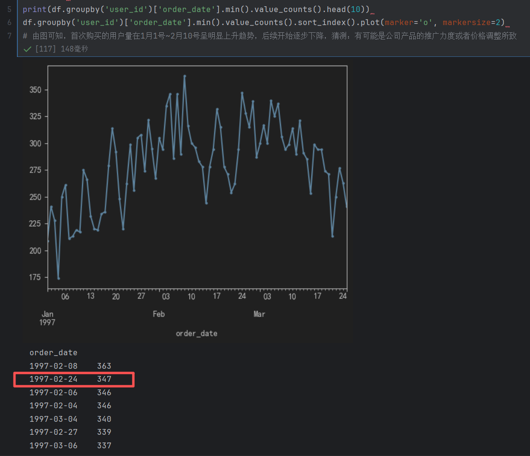Click line number 5 in the gutter

10,10
